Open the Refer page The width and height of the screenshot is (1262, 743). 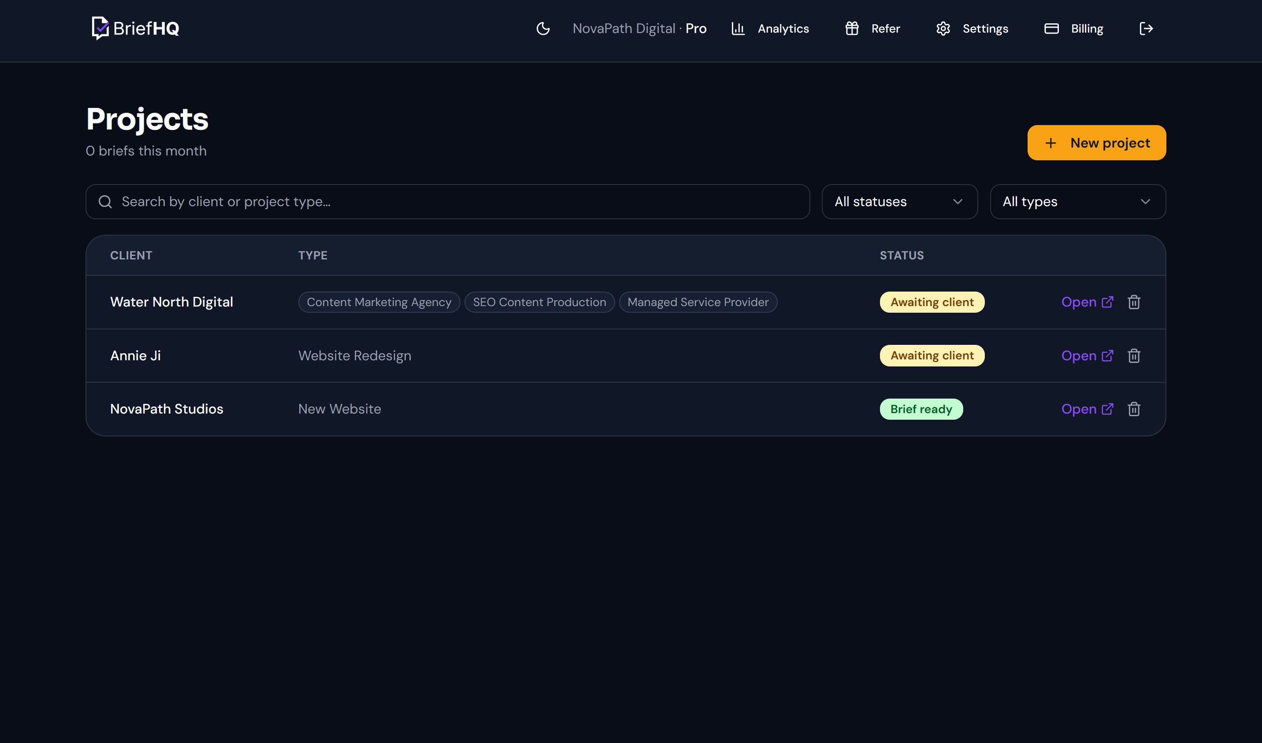pyautogui.click(x=872, y=29)
